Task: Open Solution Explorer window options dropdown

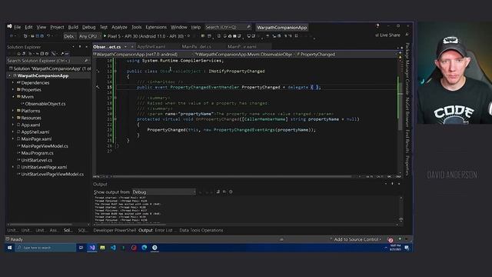Action: point(74,47)
